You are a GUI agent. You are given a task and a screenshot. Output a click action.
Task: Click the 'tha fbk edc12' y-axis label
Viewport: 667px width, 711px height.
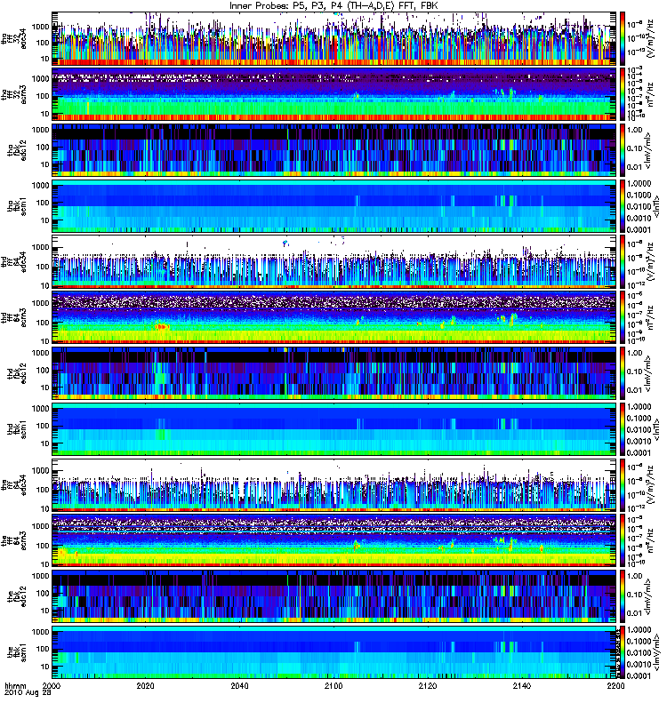click(x=17, y=150)
